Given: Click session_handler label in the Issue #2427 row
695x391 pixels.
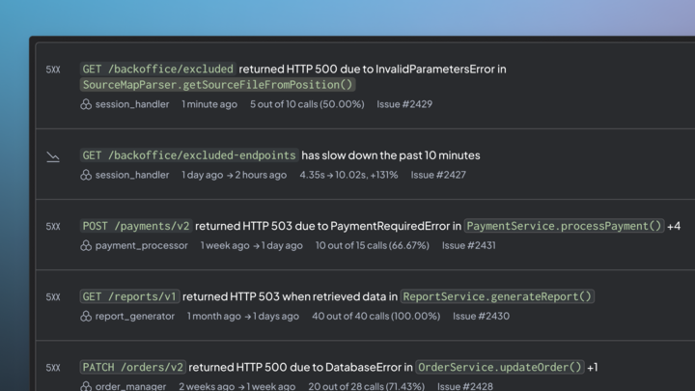Looking at the screenshot, I should (x=132, y=175).
